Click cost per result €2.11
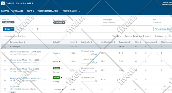The height and width of the screenshot is (93, 172). point(103,70)
